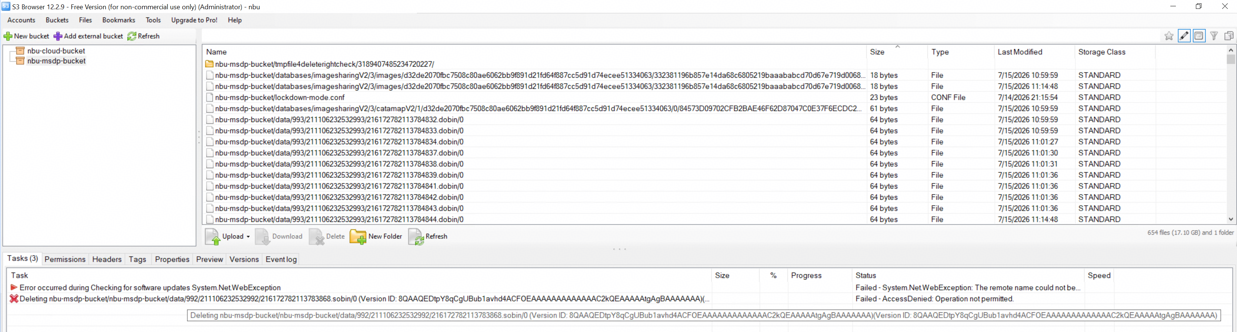The width and height of the screenshot is (1237, 332).
Task: Click the tmpfile4deleterightcheck folder icon
Action: click(209, 64)
